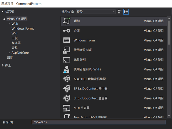Screen dimensions: 172x129
Task: Click the EF 6.x DbContext 產生器 icon
Action: click(66, 98)
